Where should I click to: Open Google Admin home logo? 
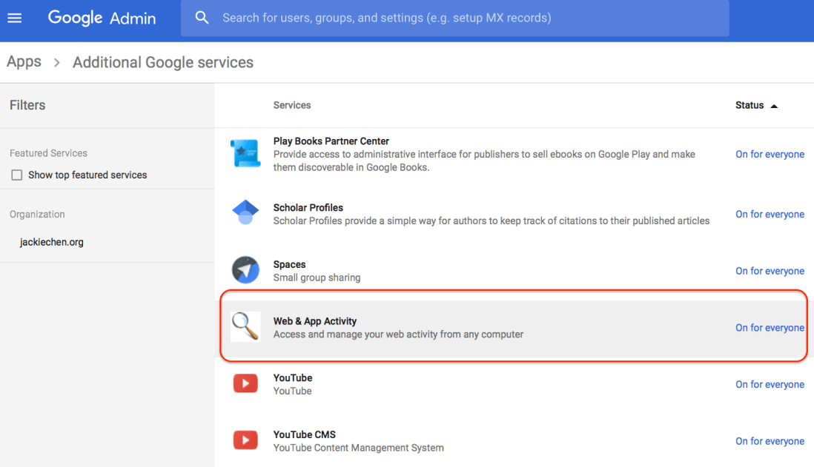pyautogui.click(x=102, y=18)
